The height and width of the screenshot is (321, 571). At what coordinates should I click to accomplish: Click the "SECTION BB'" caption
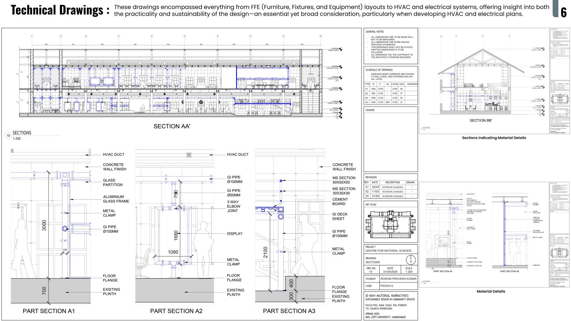coord(481,121)
